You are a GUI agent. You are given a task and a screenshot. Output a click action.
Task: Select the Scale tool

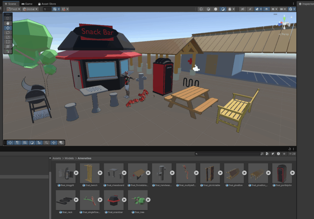[8, 37]
